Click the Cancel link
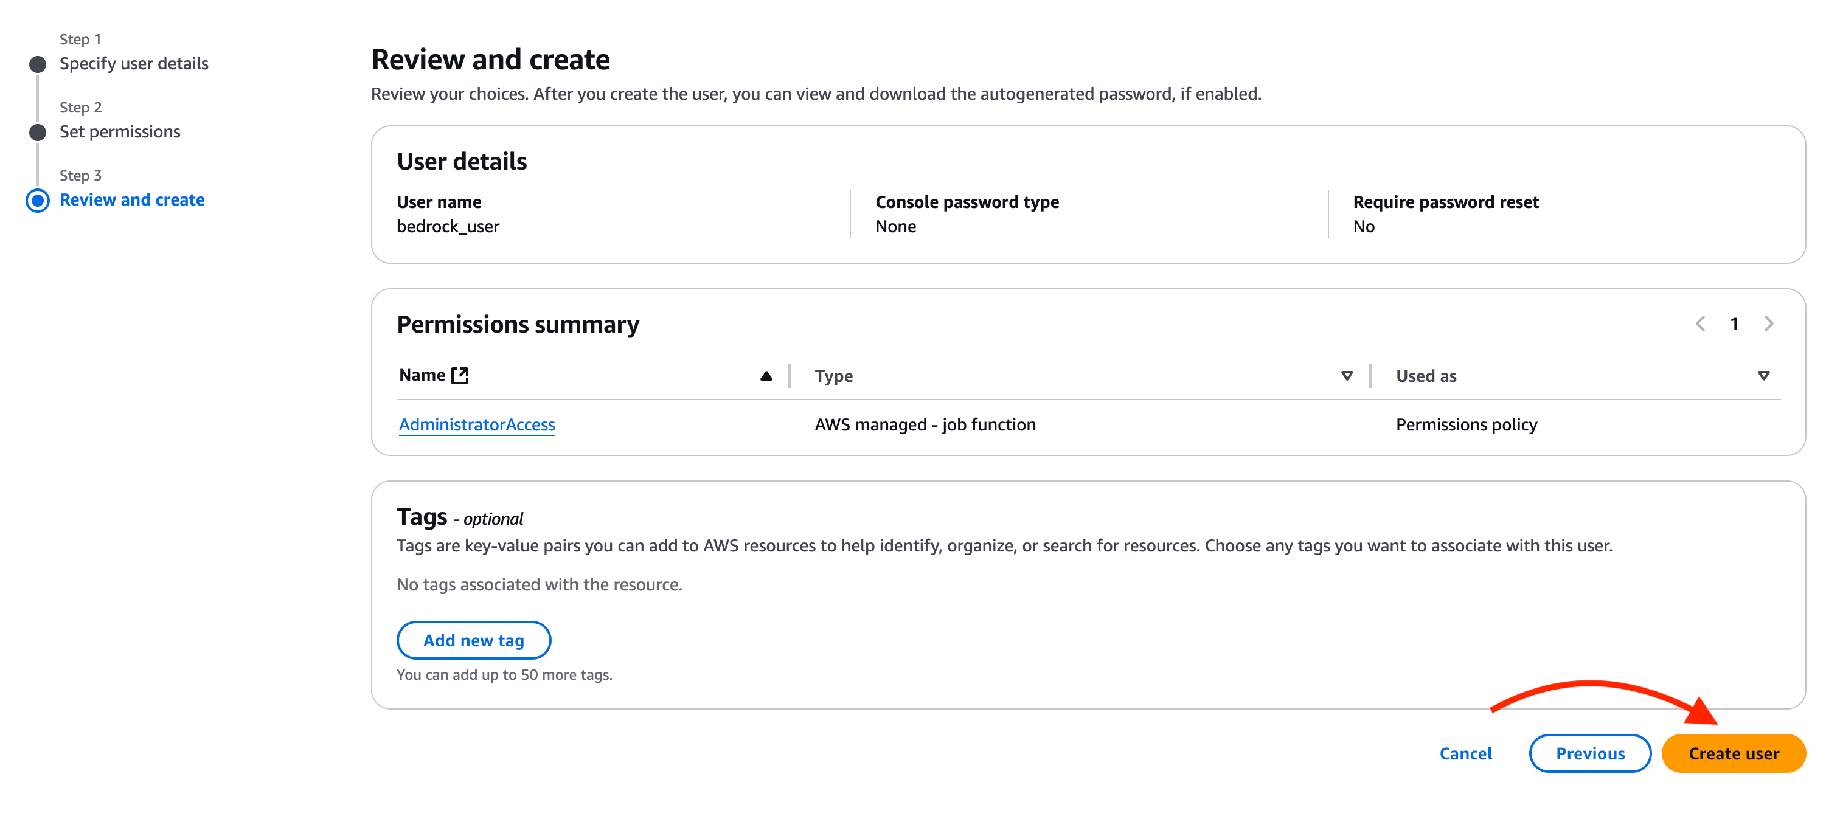Viewport: 1826px width, 833px height. click(x=1465, y=754)
